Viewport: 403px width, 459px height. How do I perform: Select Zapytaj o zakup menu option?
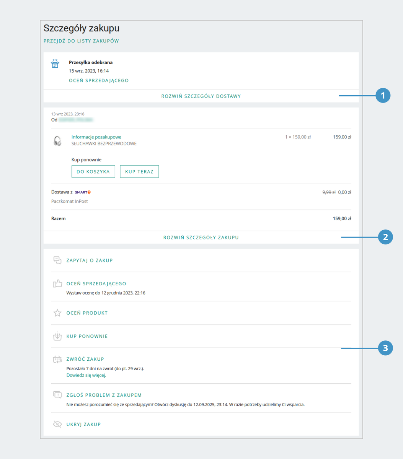(90, 260)
